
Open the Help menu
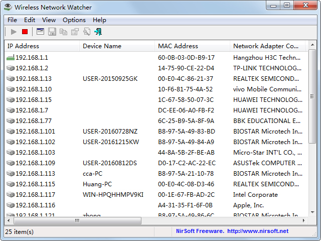coord(99,20)
